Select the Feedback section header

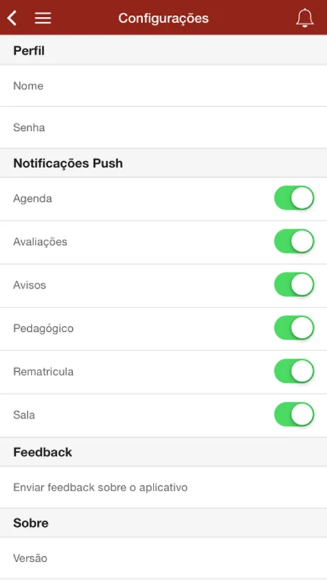[x=163, y=452]
